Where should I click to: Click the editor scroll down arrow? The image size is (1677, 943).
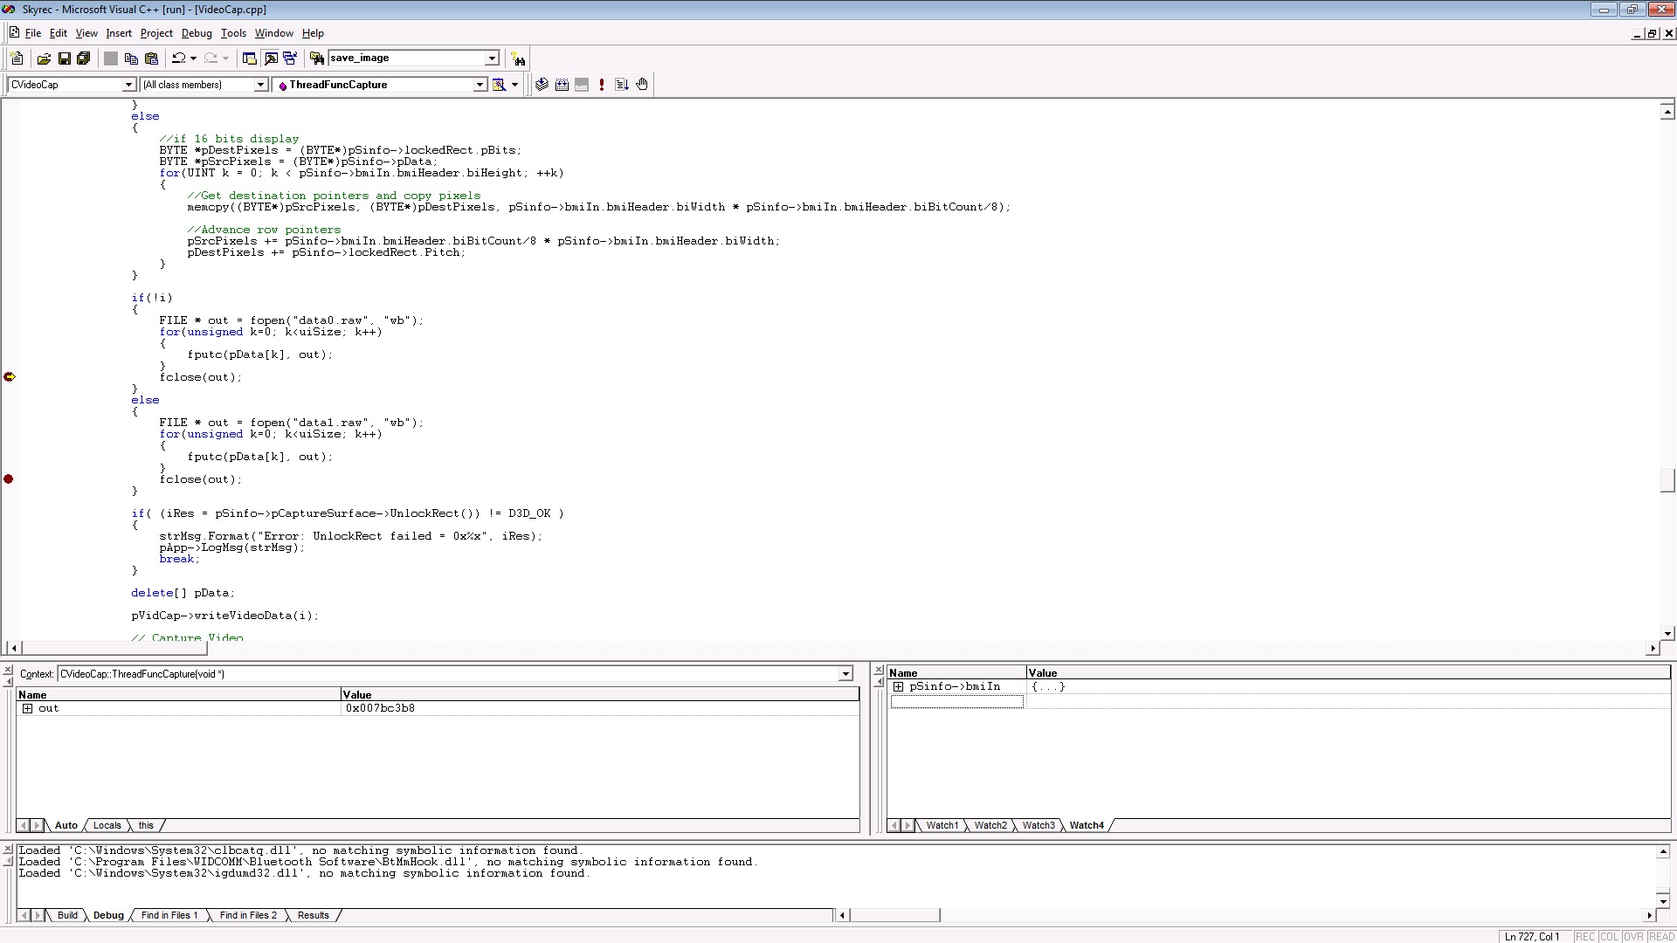[x=1667, y=633]
